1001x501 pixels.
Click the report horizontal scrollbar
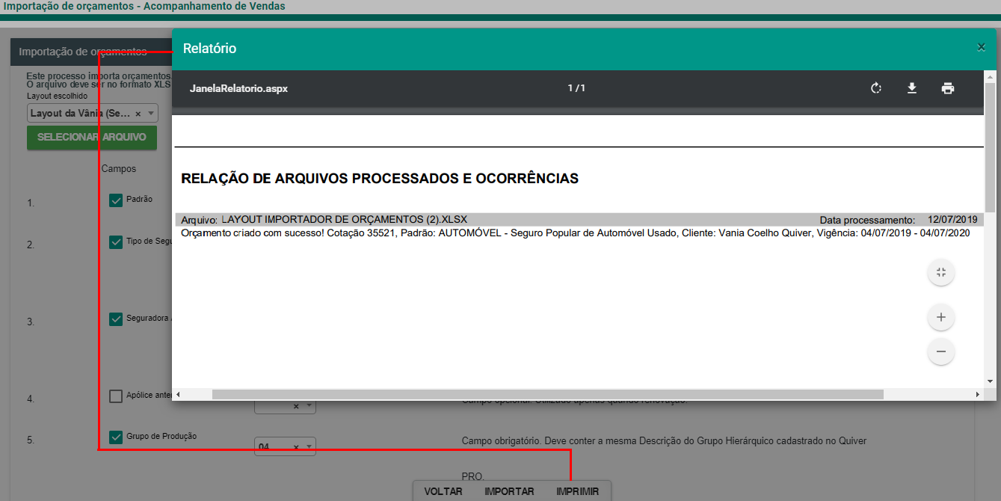[547, 394]
